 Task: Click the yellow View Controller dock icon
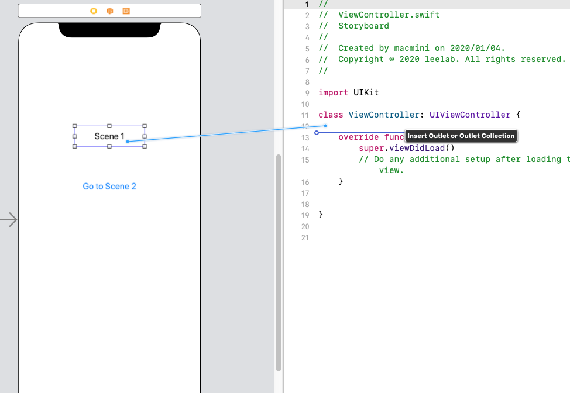coord(94,11)
